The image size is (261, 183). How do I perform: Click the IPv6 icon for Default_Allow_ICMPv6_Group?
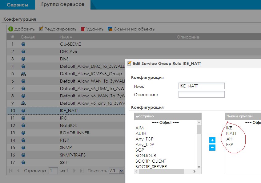(x=23, y=74)
